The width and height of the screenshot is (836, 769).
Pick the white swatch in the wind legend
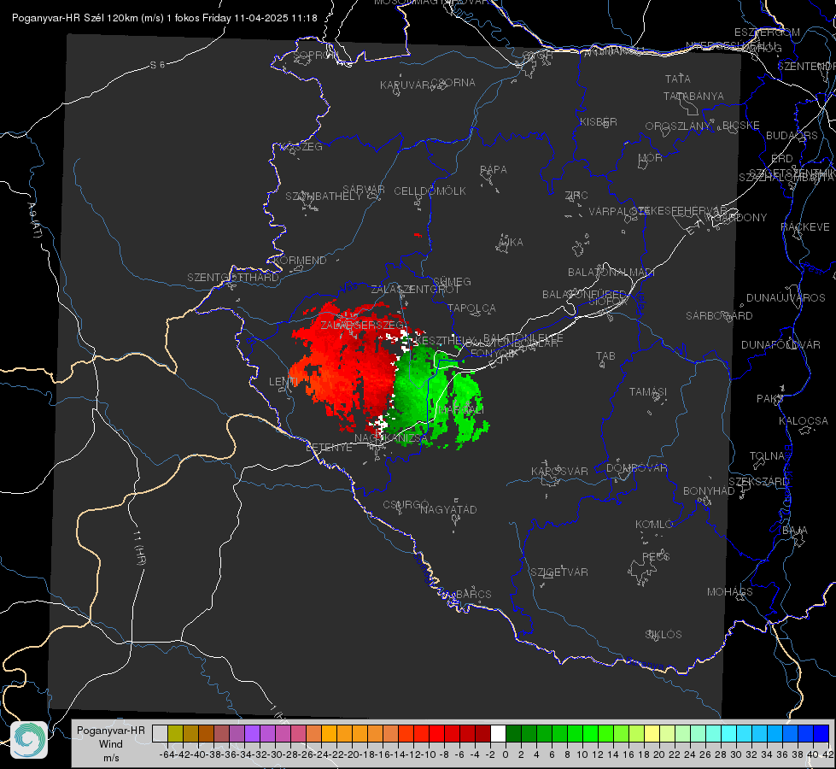click(x=498, y=734)
